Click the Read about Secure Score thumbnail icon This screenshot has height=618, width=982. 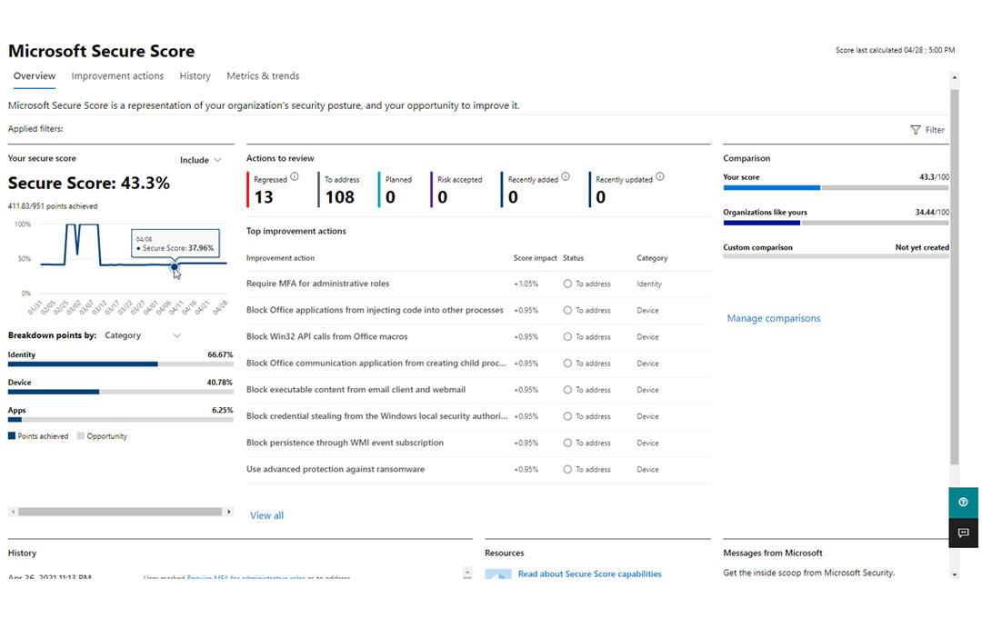[498, 574]
